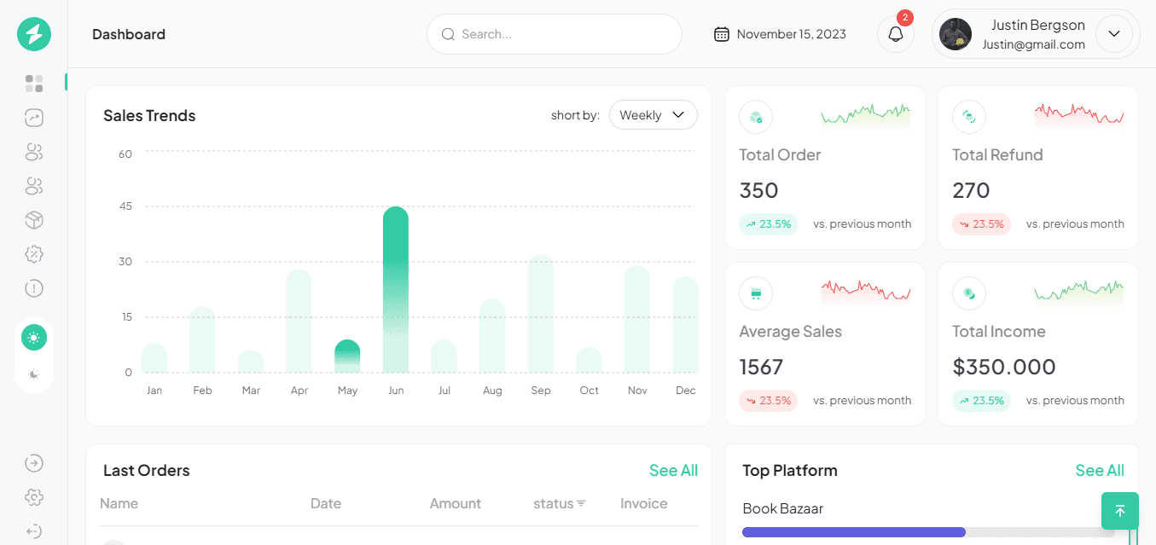The width and height of the screenshot is (1156, 545).
Task: Open the discount badge sidebar icon
Action: tap(34, 254)
